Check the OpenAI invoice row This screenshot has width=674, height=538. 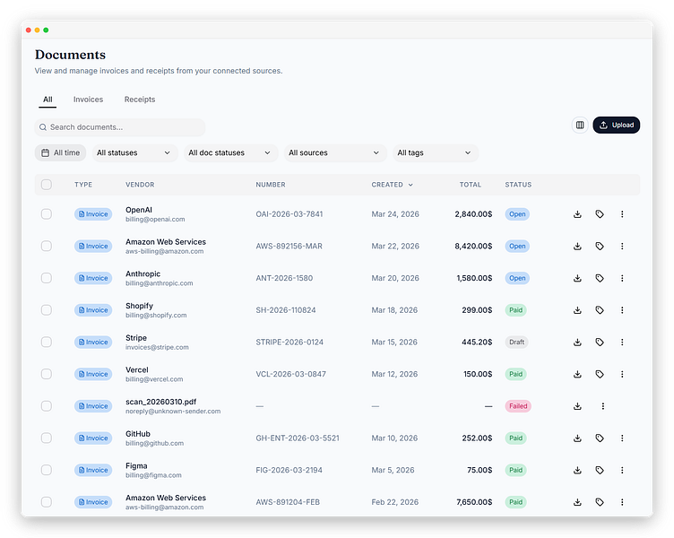47,214
